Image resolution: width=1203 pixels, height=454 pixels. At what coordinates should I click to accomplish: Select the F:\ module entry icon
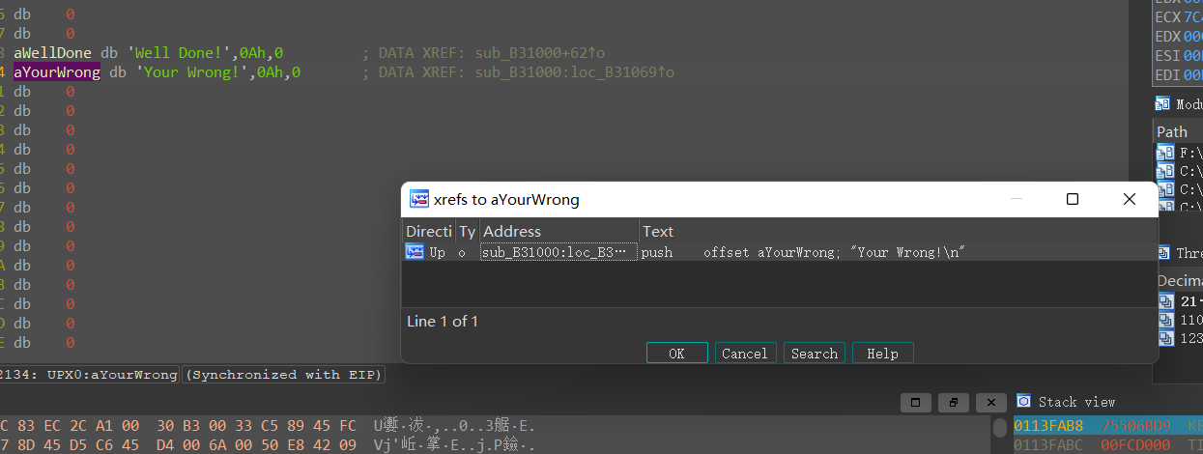[1165, 153]
